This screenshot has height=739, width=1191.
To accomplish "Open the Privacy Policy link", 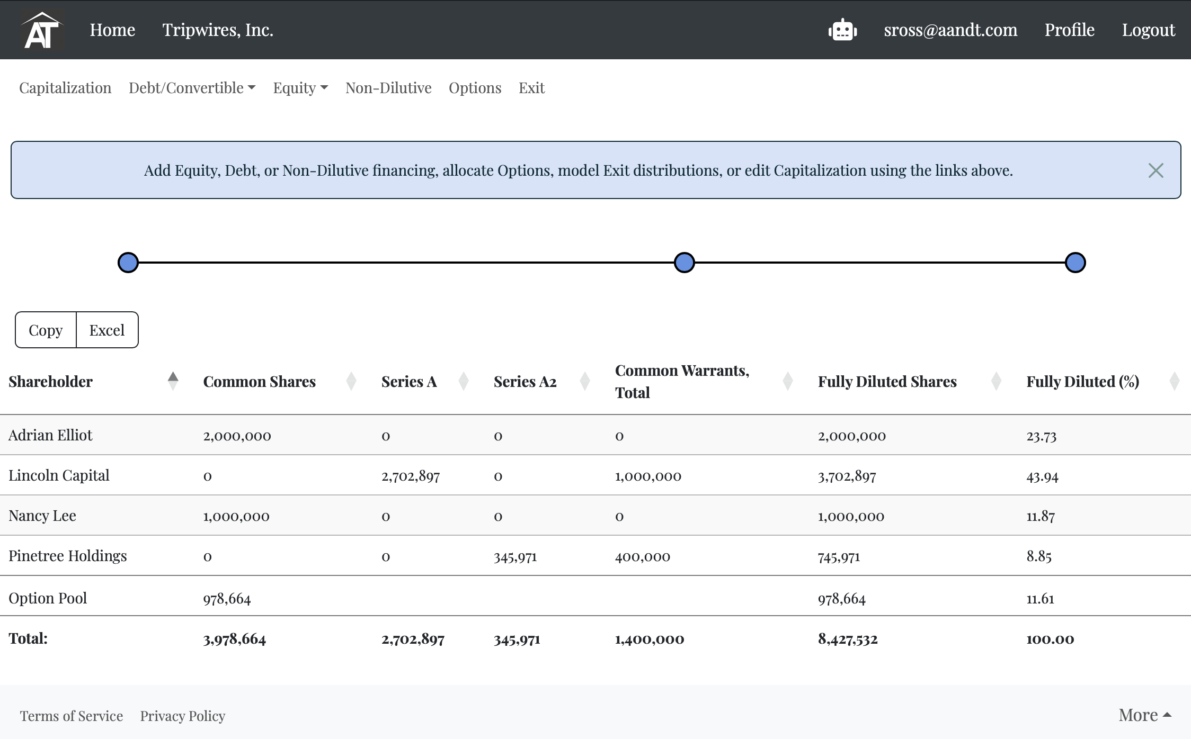I will point(182,716).
